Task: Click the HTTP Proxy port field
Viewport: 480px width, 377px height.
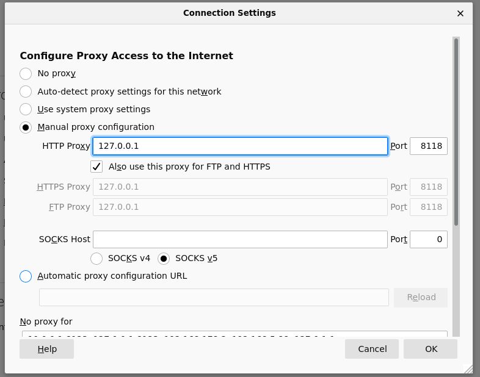Action: (428, 146)
